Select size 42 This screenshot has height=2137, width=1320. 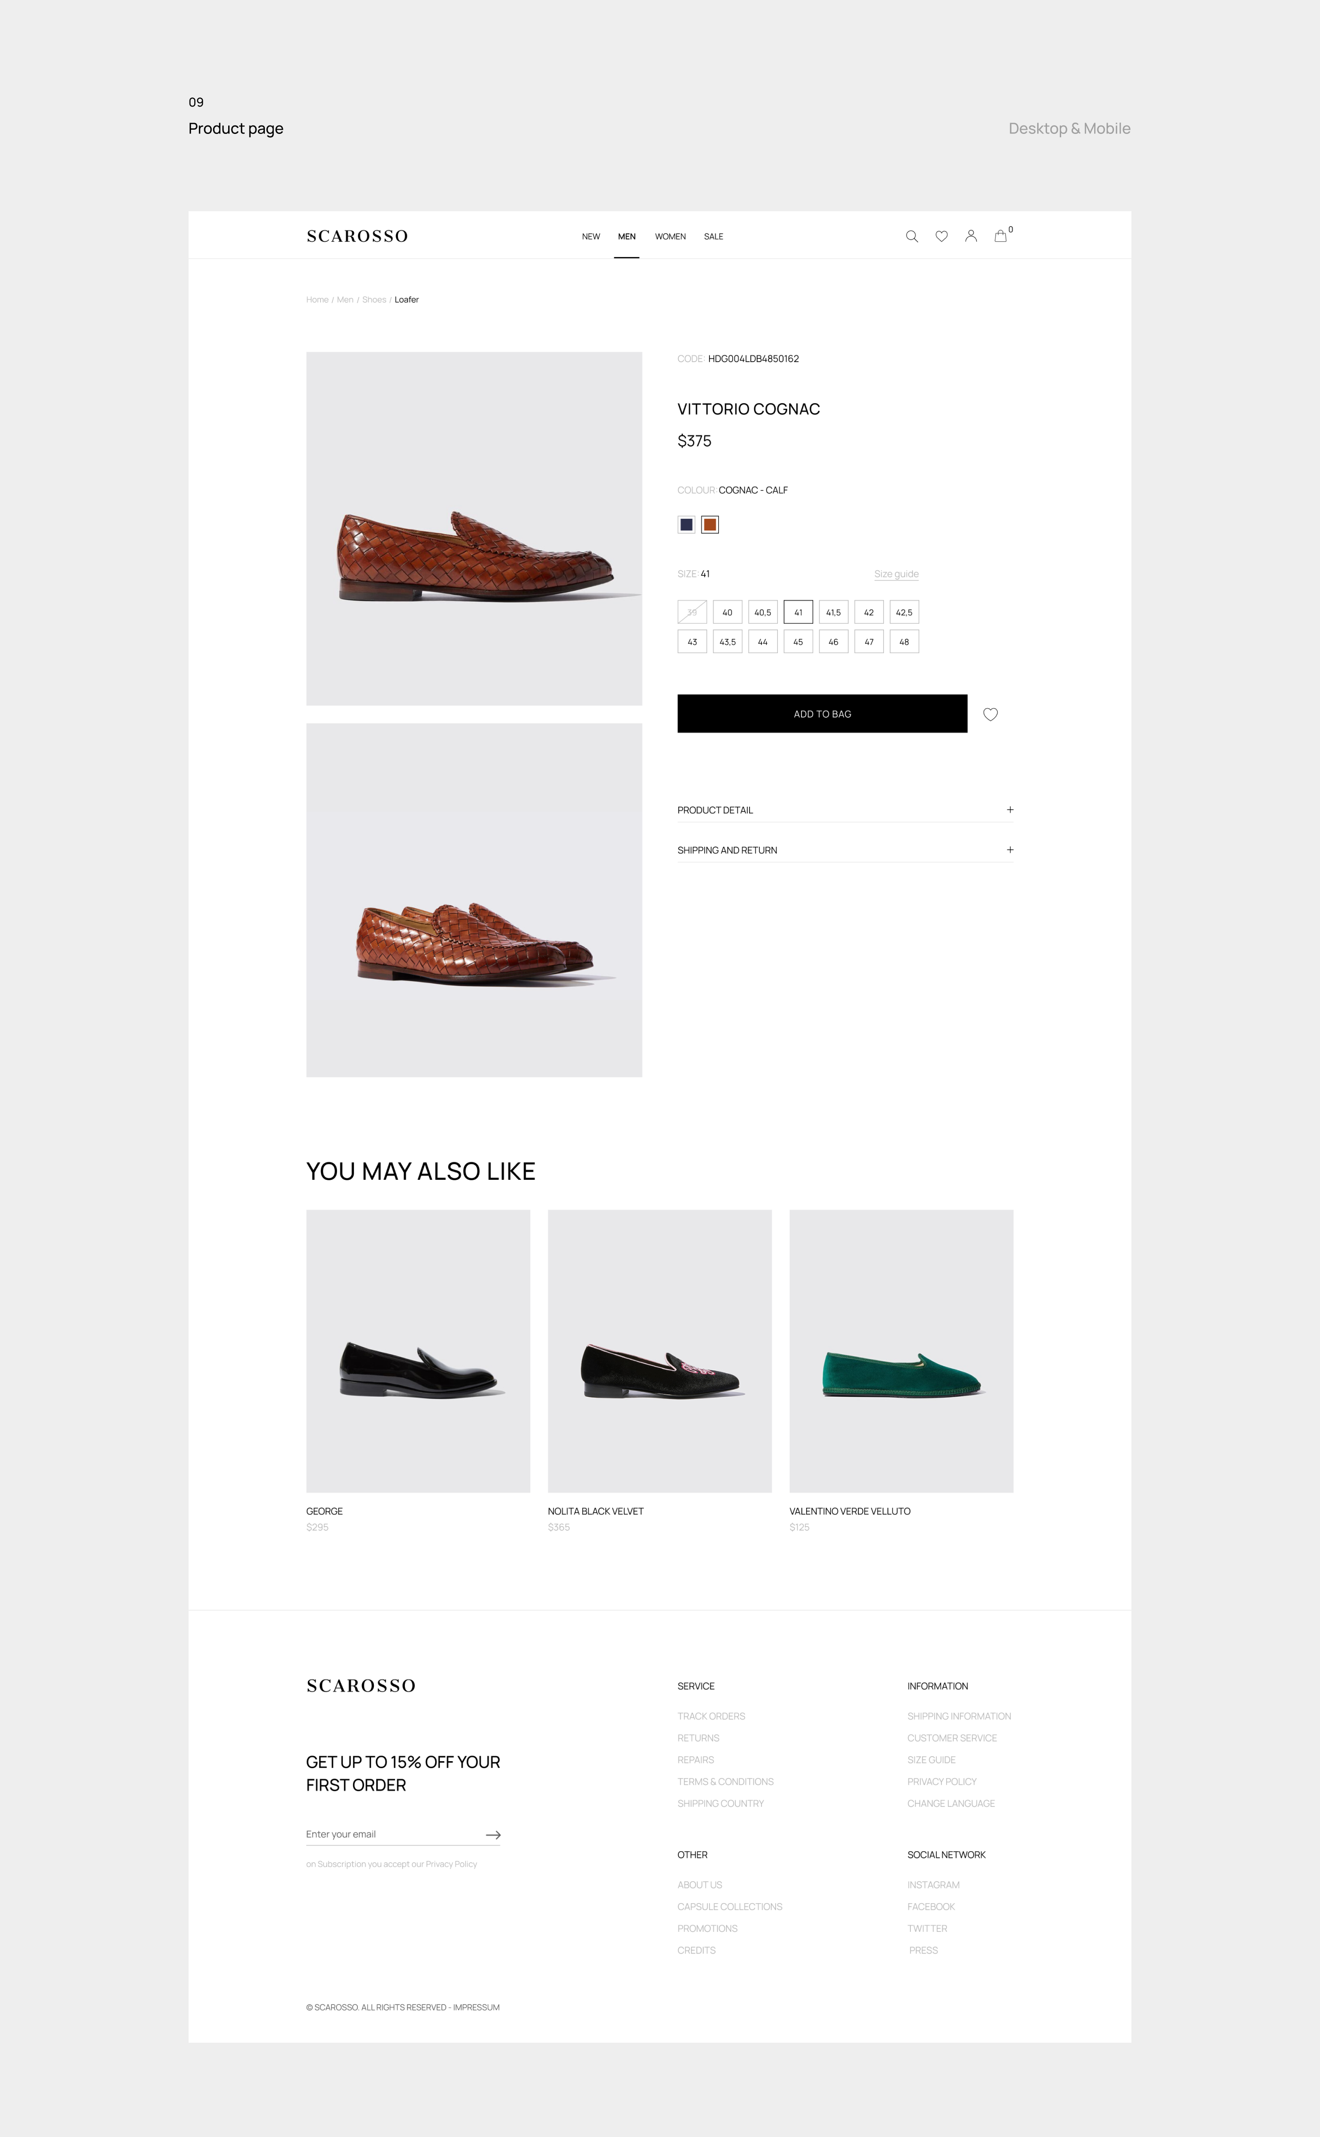(869, 613)
